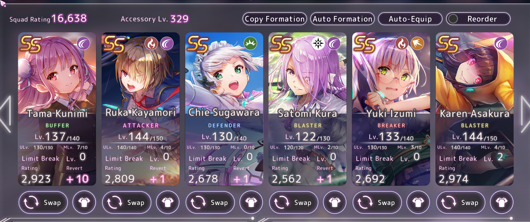This screenshot has height=222, width=530.
Task: Open costume icon under Karen Asakura
Action: [x=502, y=202]
